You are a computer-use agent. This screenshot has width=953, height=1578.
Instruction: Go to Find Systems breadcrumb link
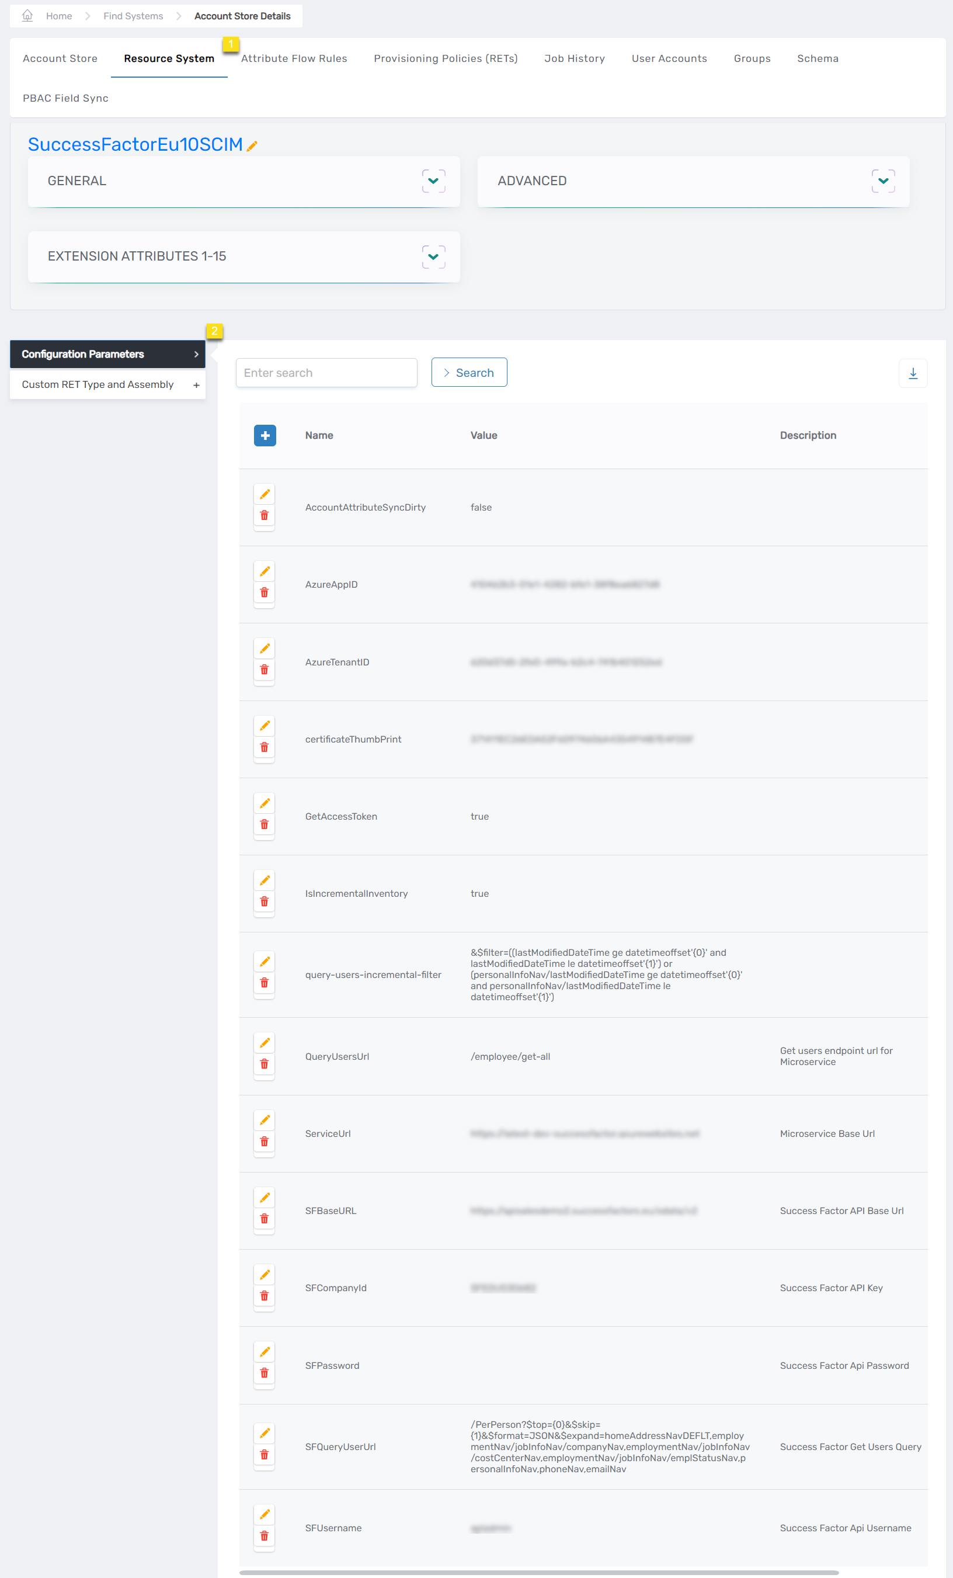(133, 16)
